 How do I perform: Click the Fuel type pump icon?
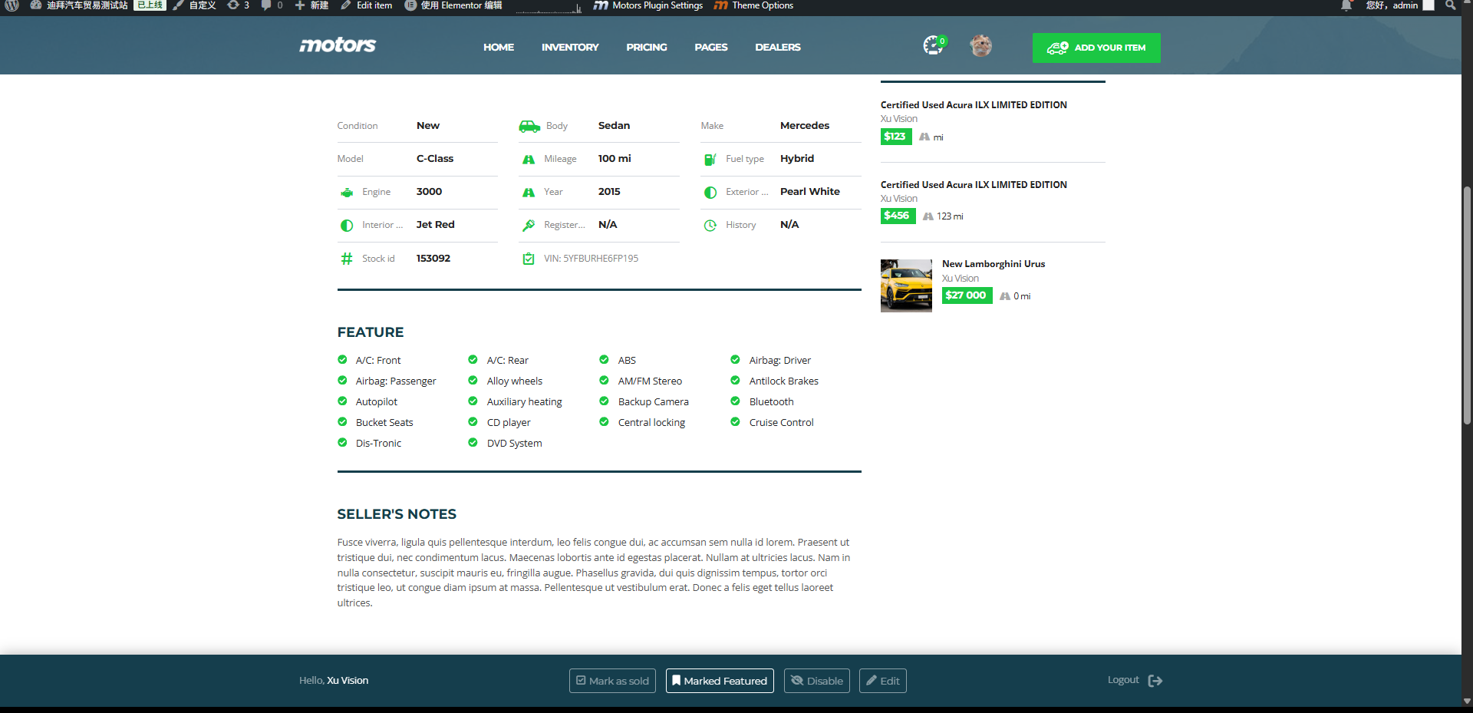(x=710, y=160)
